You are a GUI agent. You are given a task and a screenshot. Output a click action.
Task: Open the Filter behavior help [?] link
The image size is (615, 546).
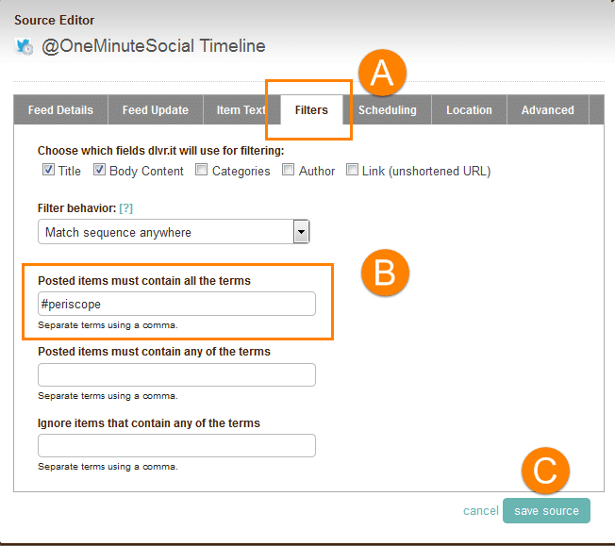125,207
